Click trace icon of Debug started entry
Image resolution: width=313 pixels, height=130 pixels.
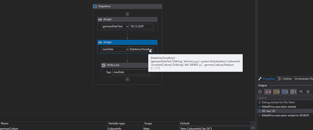coord(260,102)
